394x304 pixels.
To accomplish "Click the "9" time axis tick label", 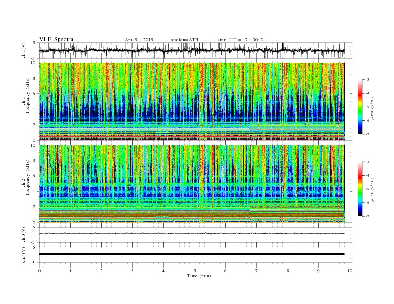I will coord(318,271).
